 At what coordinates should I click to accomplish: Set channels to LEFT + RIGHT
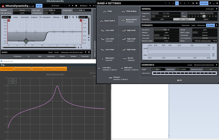tap(184, 19)
